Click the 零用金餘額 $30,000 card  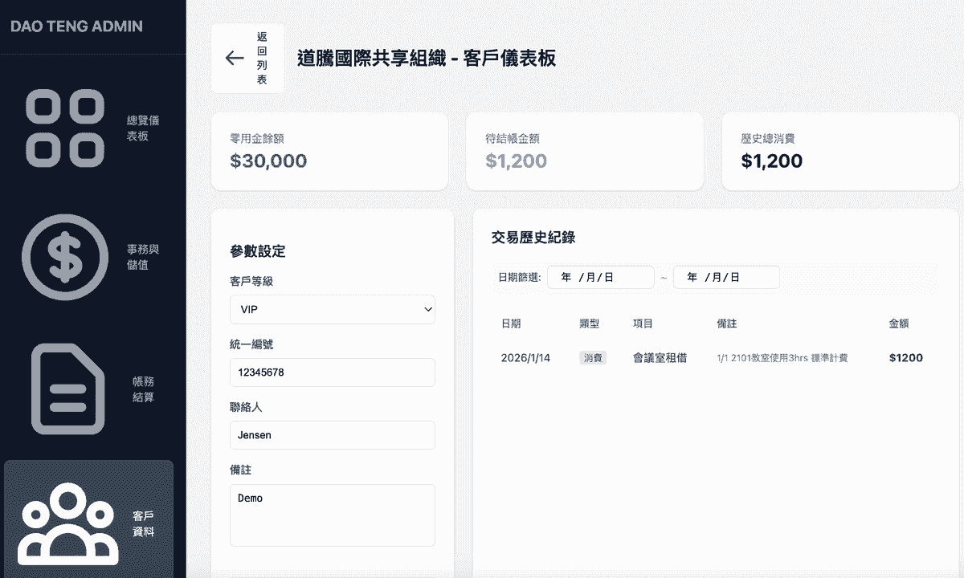[329, 151]
